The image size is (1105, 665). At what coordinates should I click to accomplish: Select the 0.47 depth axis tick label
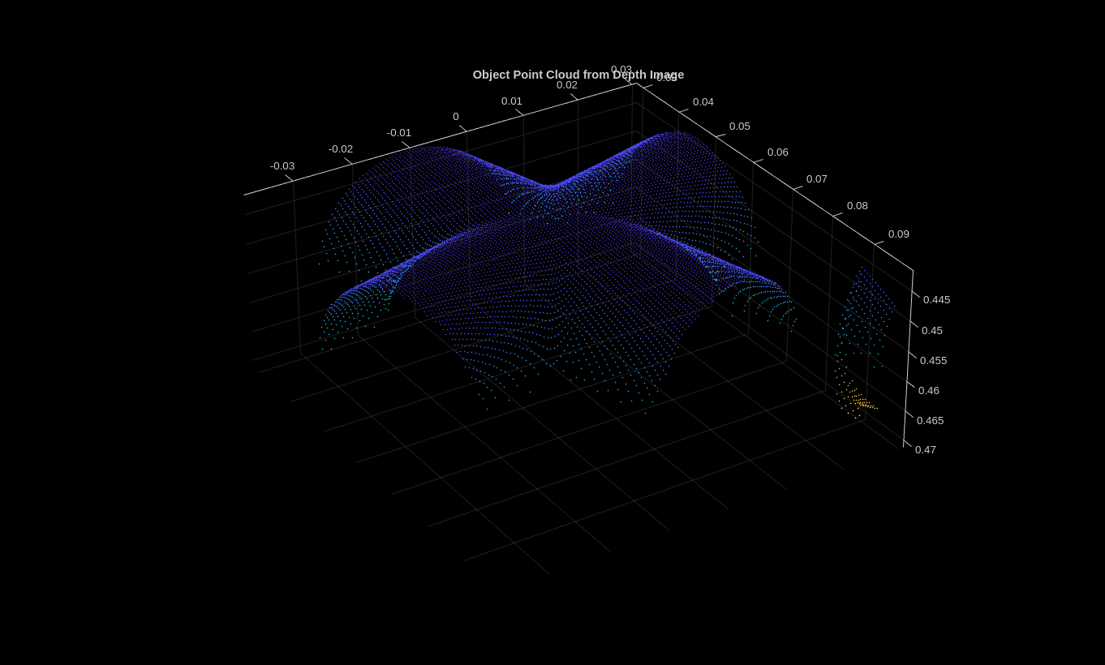tap(926, 450)
